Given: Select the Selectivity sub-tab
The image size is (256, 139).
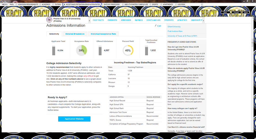Looking at the screenshot, I should point(54,34).
